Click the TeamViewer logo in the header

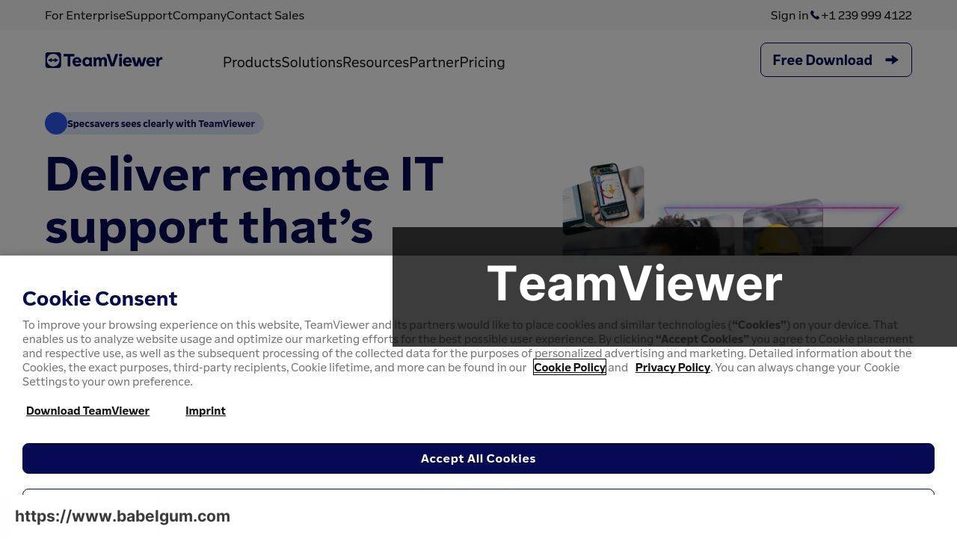pyautogui.click(x=103, y=61)
